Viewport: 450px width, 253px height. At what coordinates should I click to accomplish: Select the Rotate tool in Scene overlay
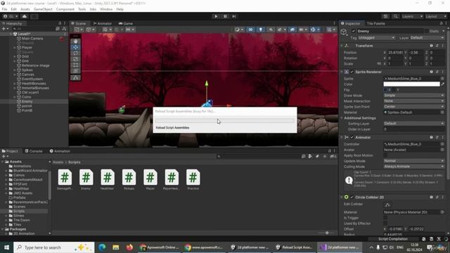[75, 53]
